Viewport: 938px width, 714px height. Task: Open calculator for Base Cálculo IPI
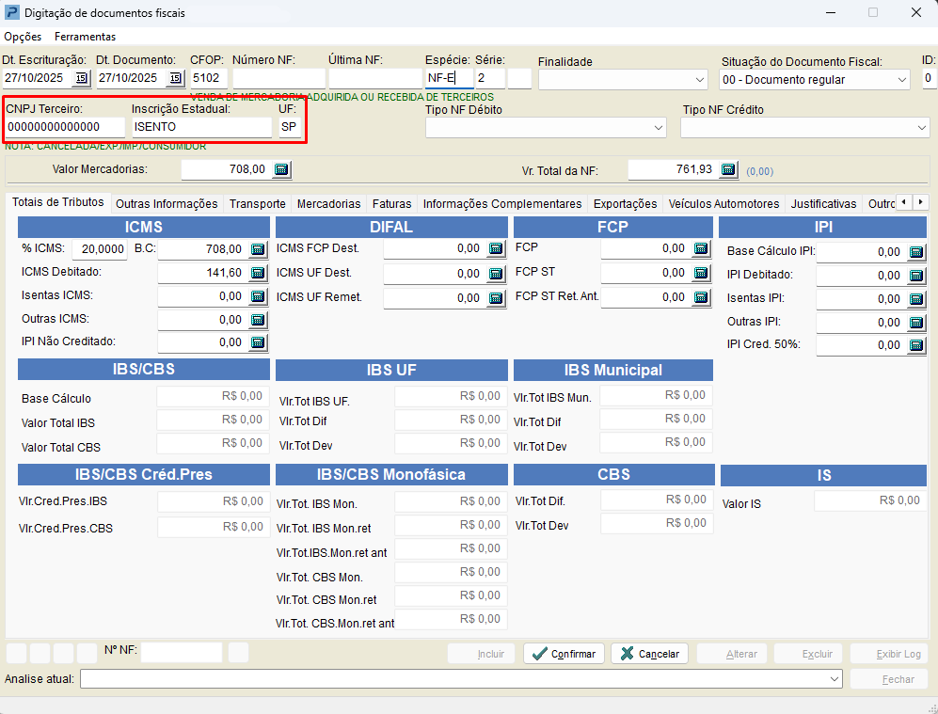click(x=917, y=252)
